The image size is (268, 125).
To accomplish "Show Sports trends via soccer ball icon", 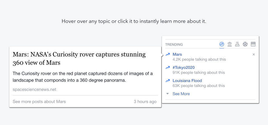I will point(245,44).
